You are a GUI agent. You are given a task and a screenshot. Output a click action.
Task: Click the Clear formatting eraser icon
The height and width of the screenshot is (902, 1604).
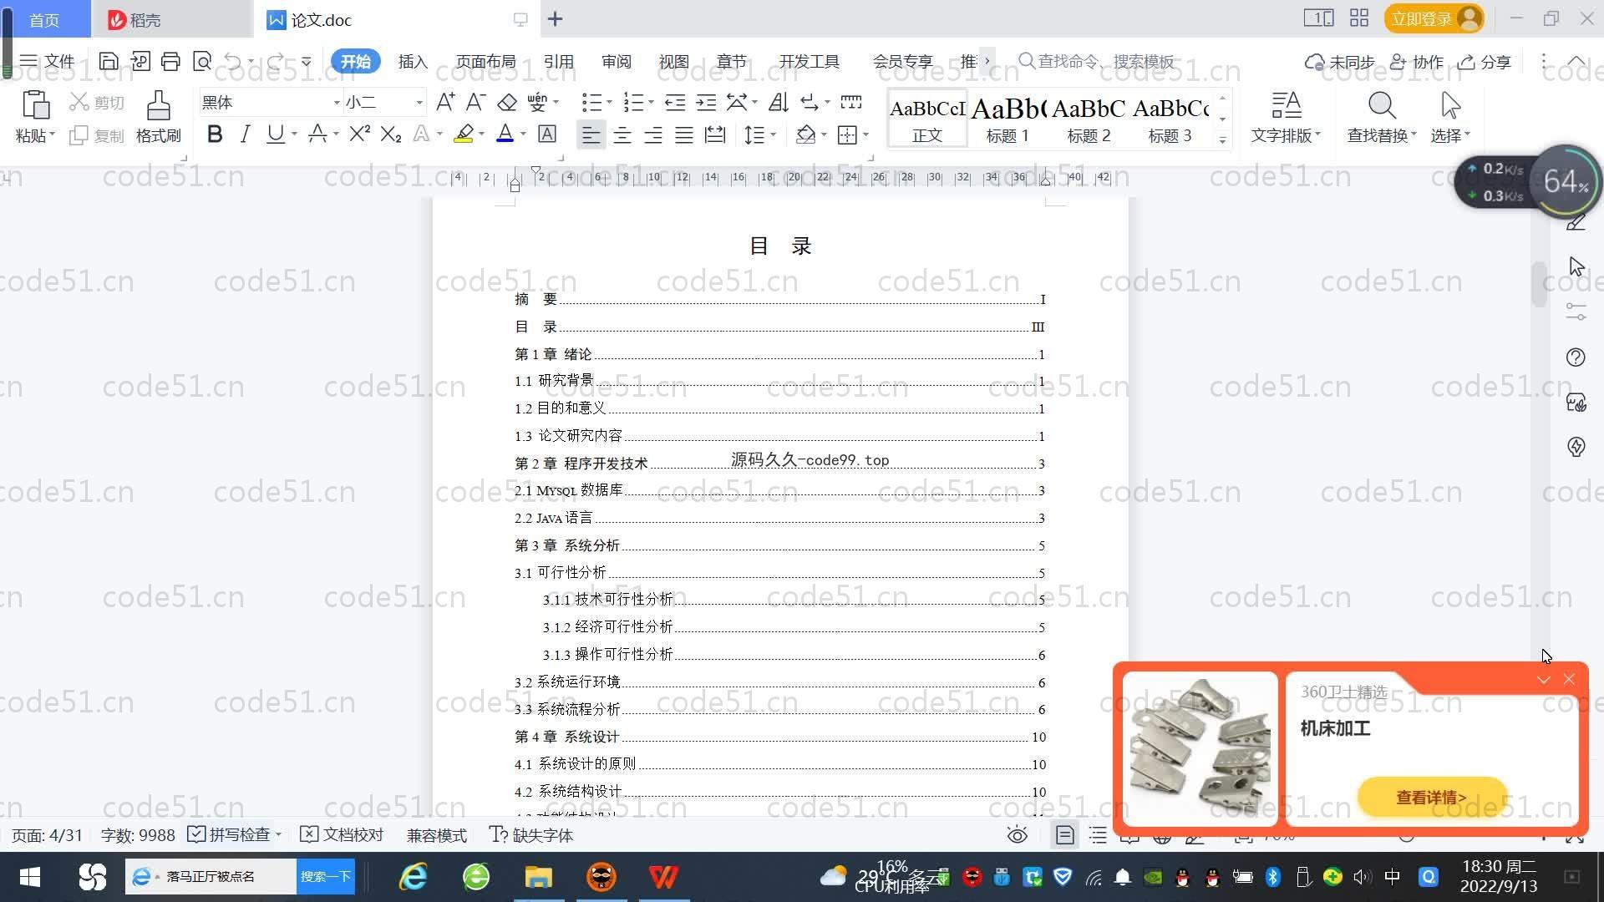click(x=507, y=102)
